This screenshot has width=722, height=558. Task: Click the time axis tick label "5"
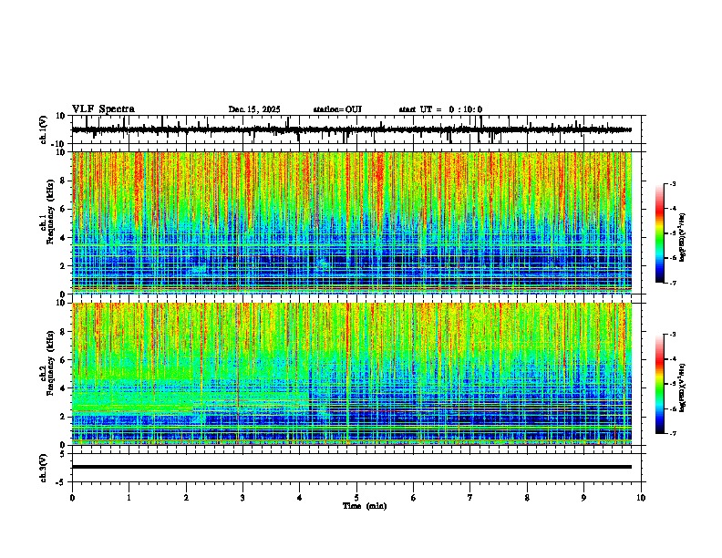pos(356,498)
